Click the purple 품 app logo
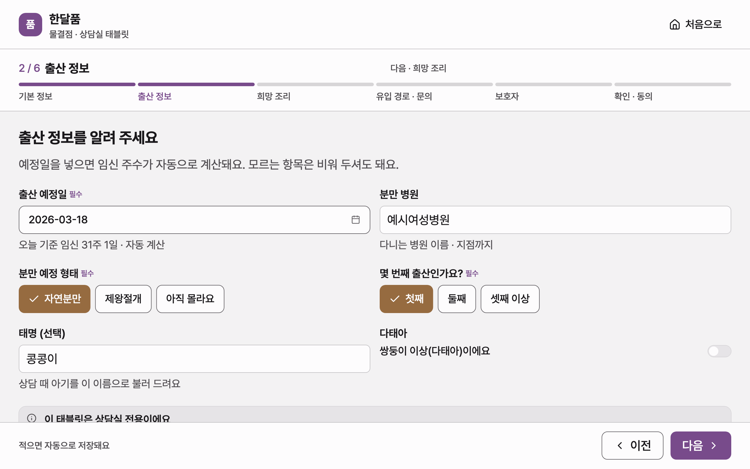Screen dimensions: 750x469 (30, 25)
